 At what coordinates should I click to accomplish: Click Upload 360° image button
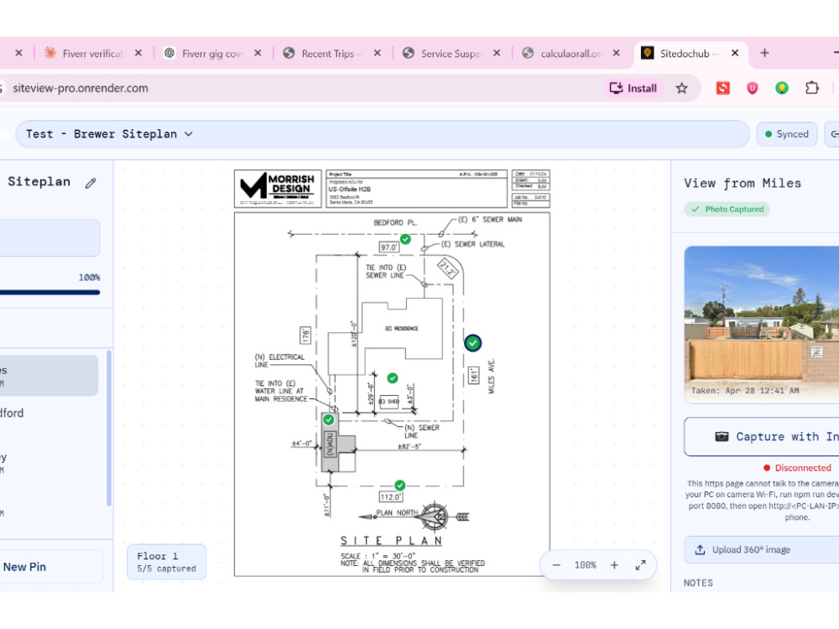tap(762, 549)
